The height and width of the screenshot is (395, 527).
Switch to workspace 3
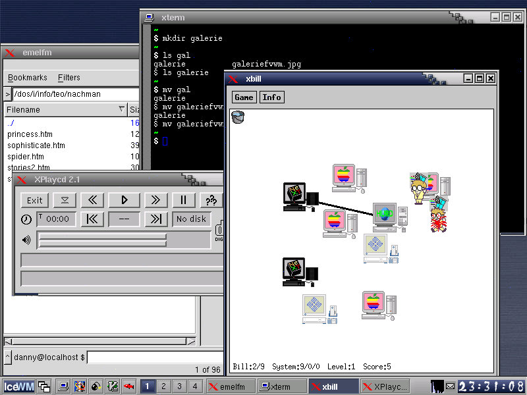[179, 386]
